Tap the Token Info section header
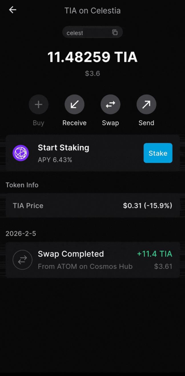The height and width of the screenshot is (376, 185). [22, 185]
